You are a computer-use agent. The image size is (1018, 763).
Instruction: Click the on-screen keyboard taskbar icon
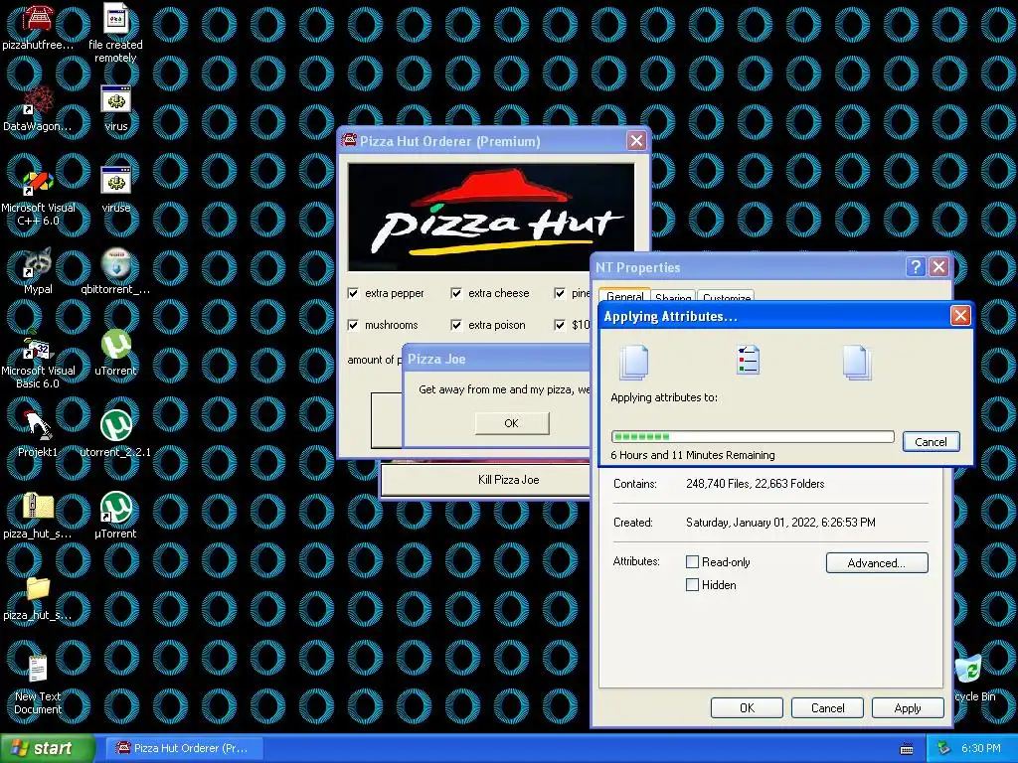pyautogui.click(x=907, y=749)
